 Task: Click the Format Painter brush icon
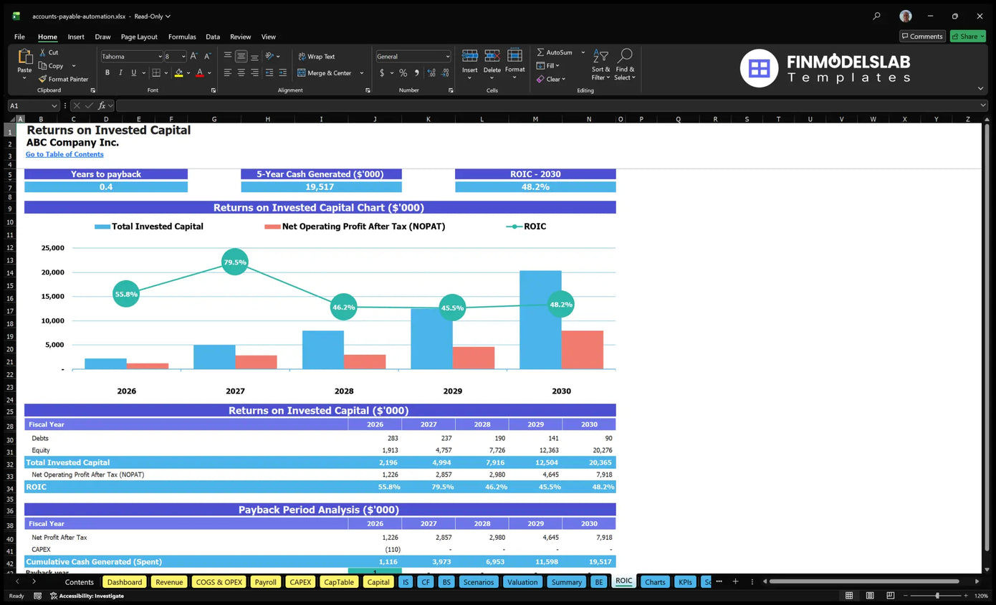point(43,79)
